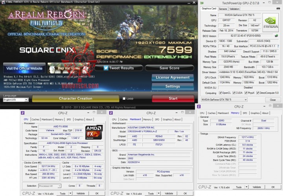Image resolution: width=283 pixels, height=196 pixels.
Task: Click the AMD FX logo in CPU-Z
Action: point(94,132)
